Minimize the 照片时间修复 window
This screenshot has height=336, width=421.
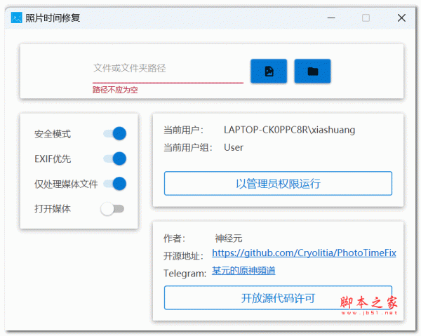331,18
